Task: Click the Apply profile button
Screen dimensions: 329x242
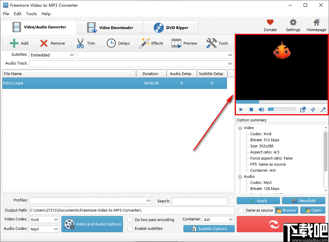Action: tap(258, 200)
